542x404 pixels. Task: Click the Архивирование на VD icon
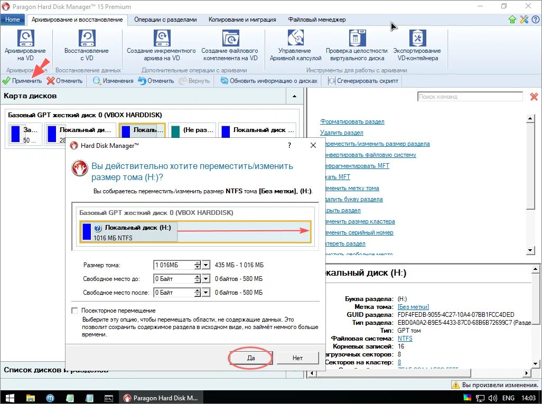pos(25,45)
